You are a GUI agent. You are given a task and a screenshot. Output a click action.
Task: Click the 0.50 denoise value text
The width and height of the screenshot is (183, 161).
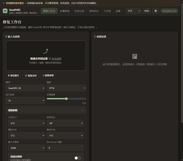[x=84, y=103]
